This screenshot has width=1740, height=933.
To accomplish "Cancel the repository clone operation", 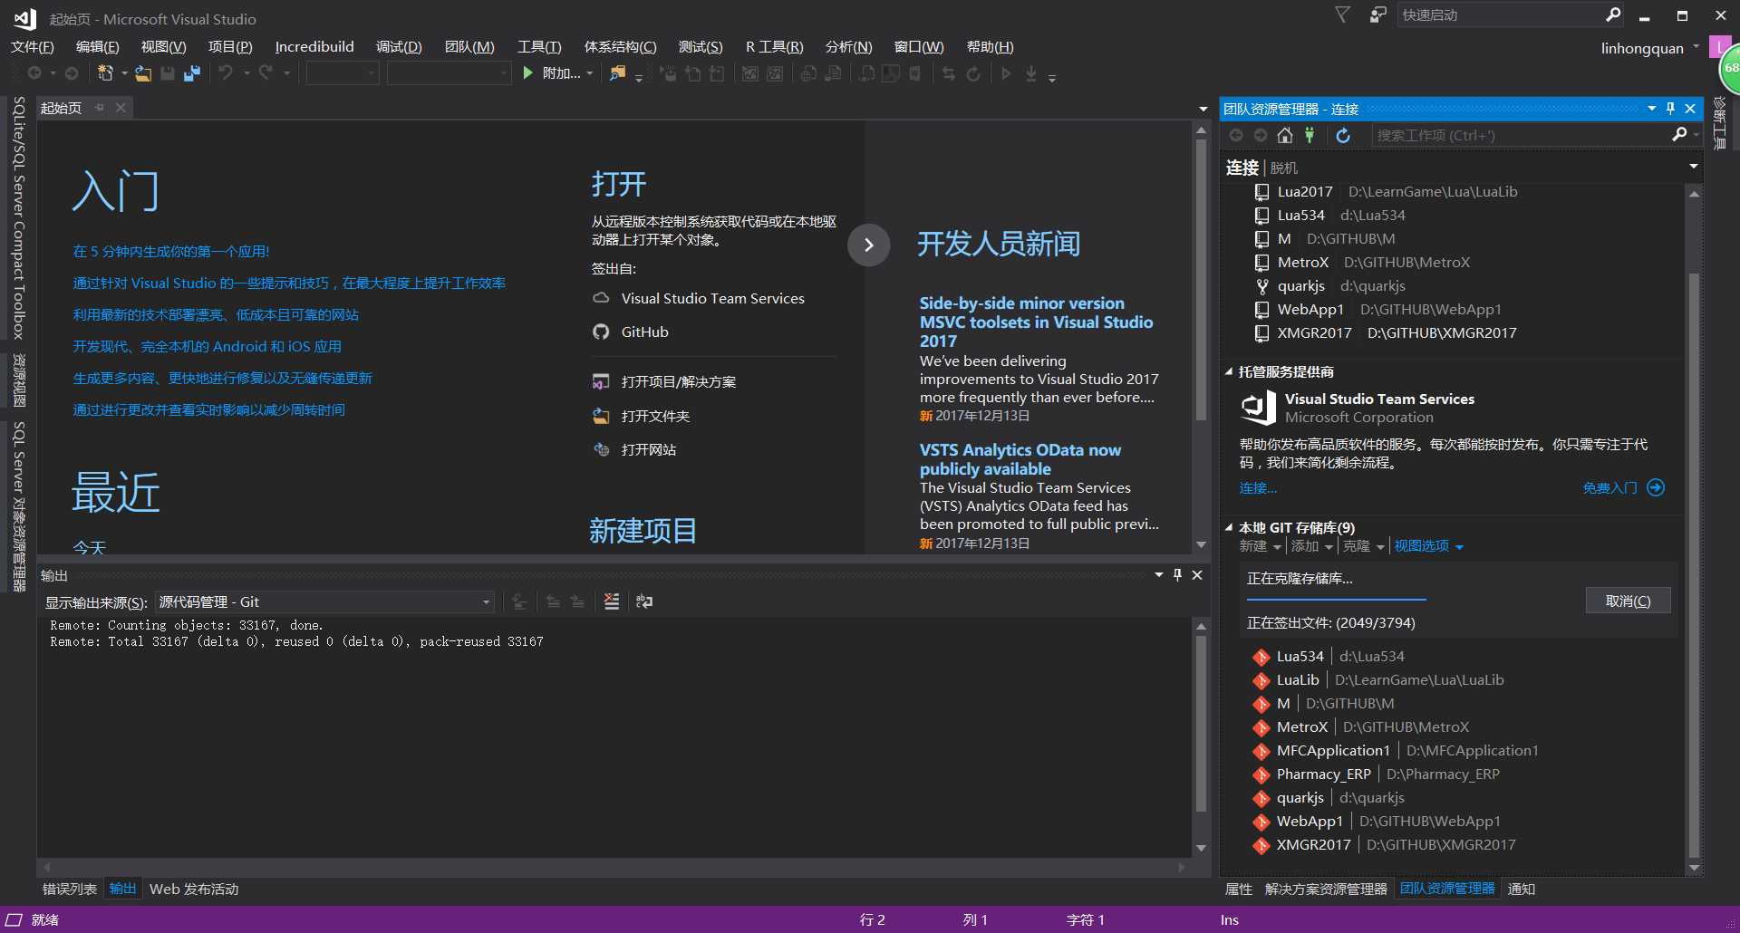I will (1628, 601).
